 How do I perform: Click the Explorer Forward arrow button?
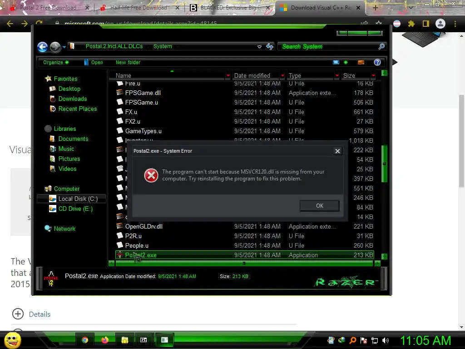(55, 47)
